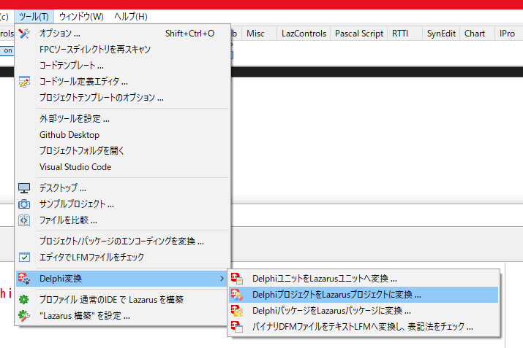Select プロファイル 通常のIDE で Lazarus を構築
The image size is (523, 348).
pyautogui.click(x=123, y=300)
